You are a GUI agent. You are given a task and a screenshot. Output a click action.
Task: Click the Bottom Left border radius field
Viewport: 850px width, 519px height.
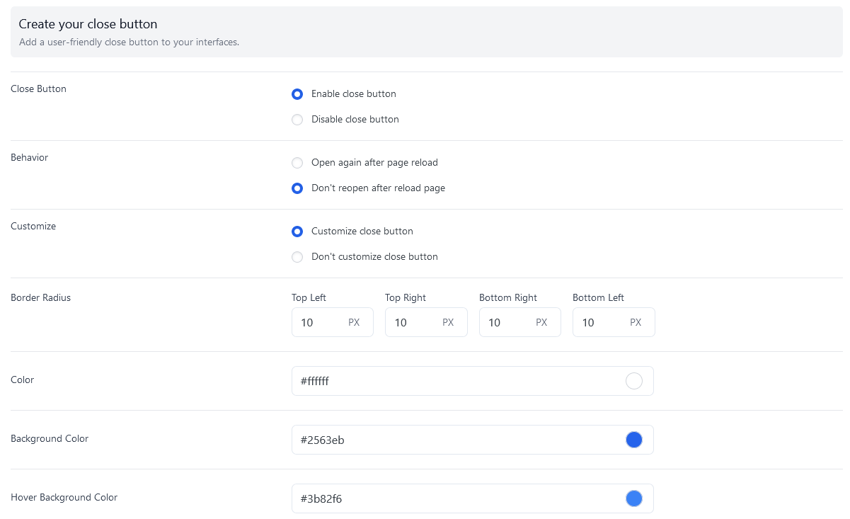point(614,322)
